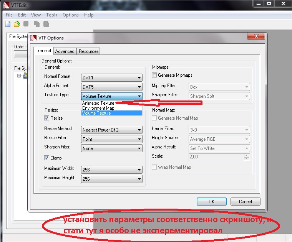
Task: Confirm settings with the OK button
Action: [x=212, y=201]
